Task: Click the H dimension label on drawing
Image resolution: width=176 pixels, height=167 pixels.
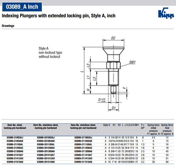Action: (x=88, y=90)
